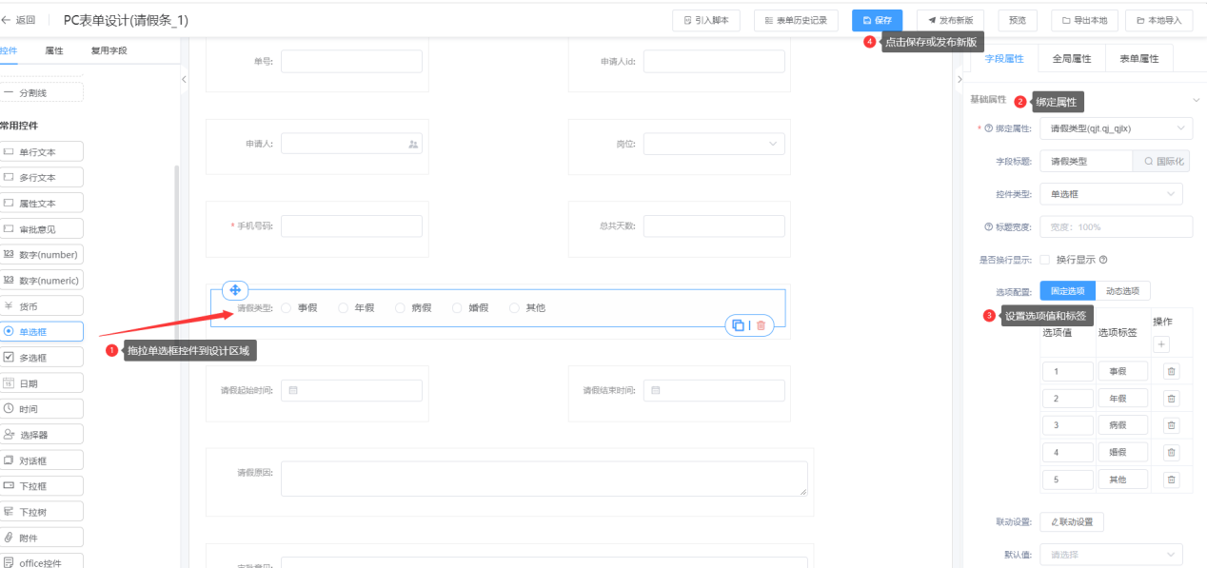Switch to 动态选项 option mode
1207x568 pixels.
click(1123, 291)
